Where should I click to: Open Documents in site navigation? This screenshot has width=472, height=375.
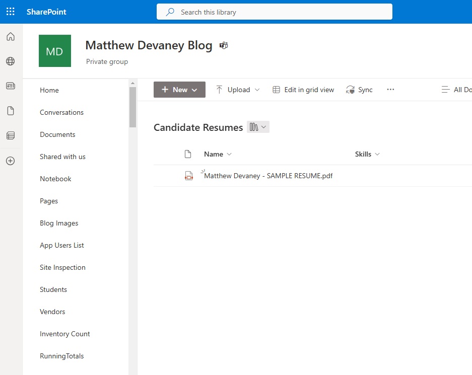click(x=57, y=134)
